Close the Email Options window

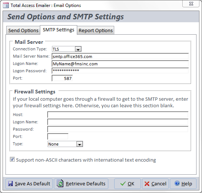[191, 4]
